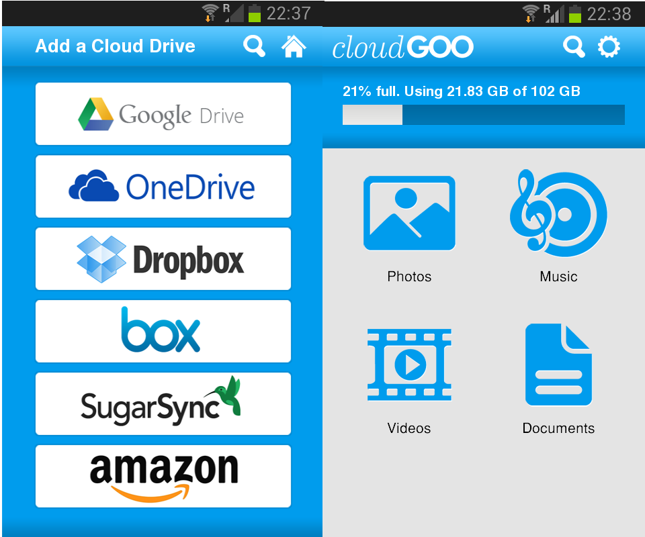Tap the 'Videos' label
The width and height of the screenshot is (645, 537).
coord(409,428)
